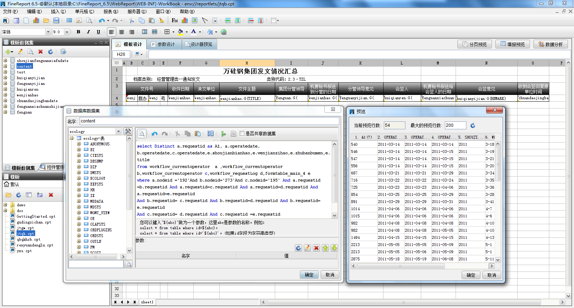574x308 pixels.
Task: Click the Save template icon in main toolbar
Action: [x=56, y=20]
